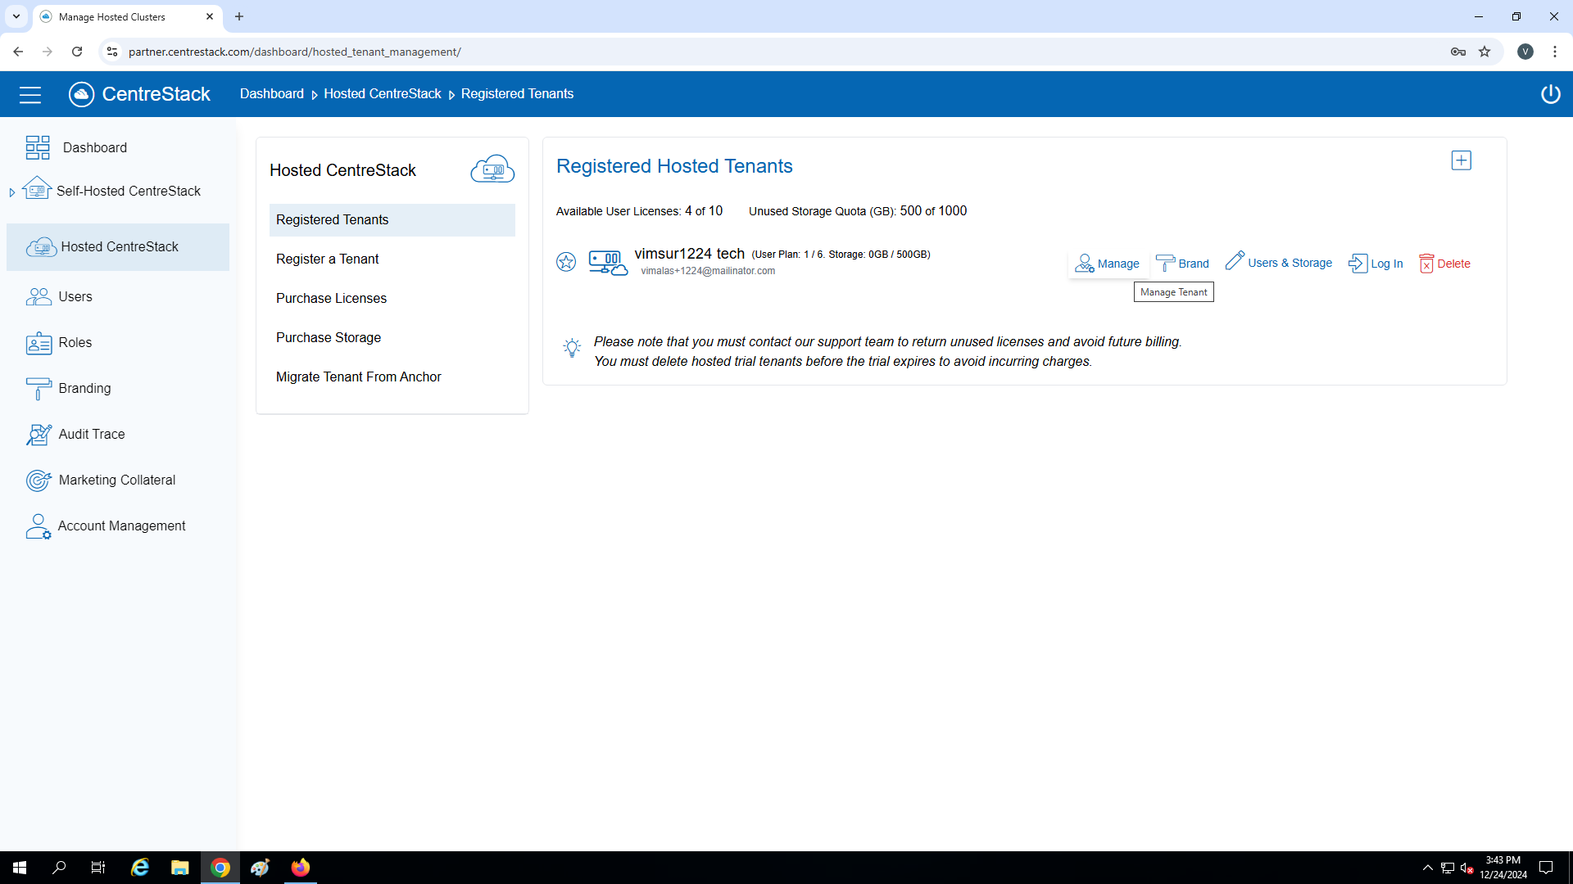
Task: Open Windows Start menu
Action: (x=20, y=868)
